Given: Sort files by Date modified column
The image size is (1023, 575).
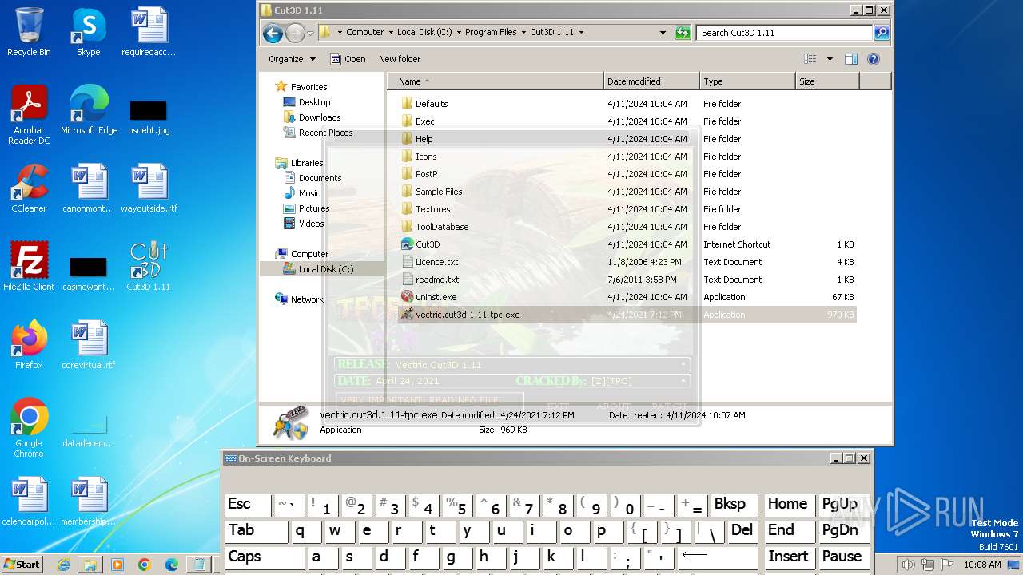Looking at the screenshot, I should tap(651, 81).
